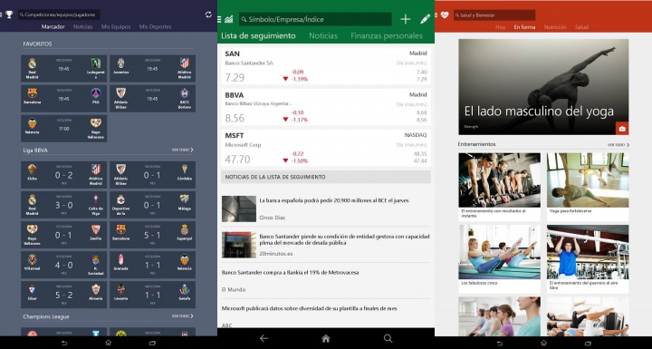Open the Sports app trophy icon

(9, 15)
